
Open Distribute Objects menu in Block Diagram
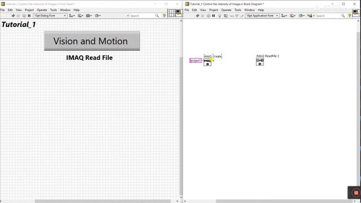point(292,16)
